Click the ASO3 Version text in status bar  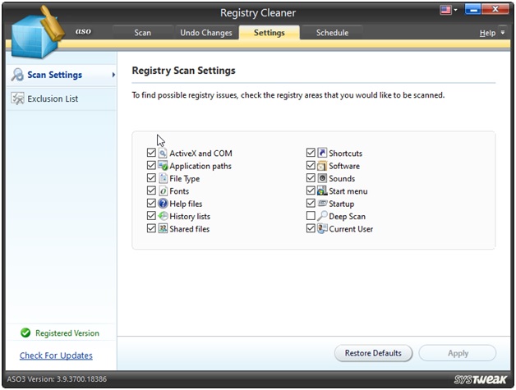click(57, 379)
